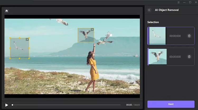Minimize the application window
Screen dimensions: 198x110
[x=185, y=2]
